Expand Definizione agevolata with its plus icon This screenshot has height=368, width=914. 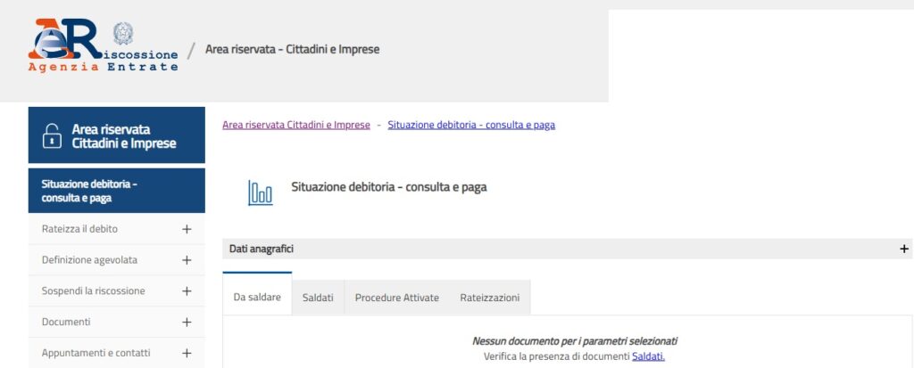coord(187,260)
